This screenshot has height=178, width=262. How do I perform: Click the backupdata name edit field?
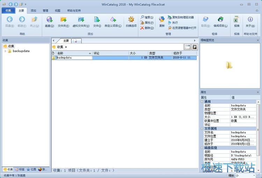point(74,58)
